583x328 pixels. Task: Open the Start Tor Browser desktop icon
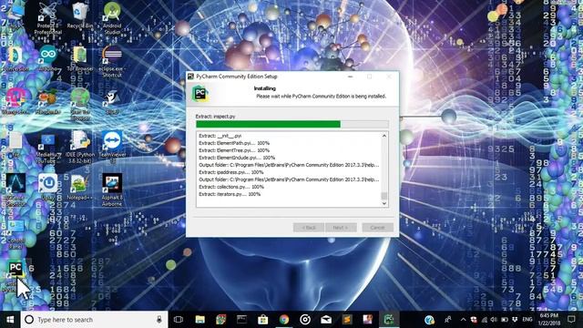pyautogui.click(x=80, y=104)
